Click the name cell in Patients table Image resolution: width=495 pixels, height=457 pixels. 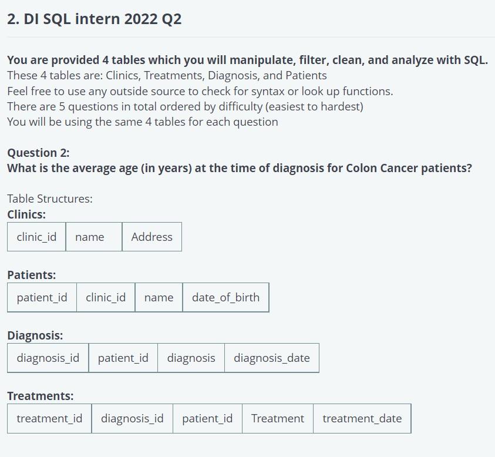159,297
